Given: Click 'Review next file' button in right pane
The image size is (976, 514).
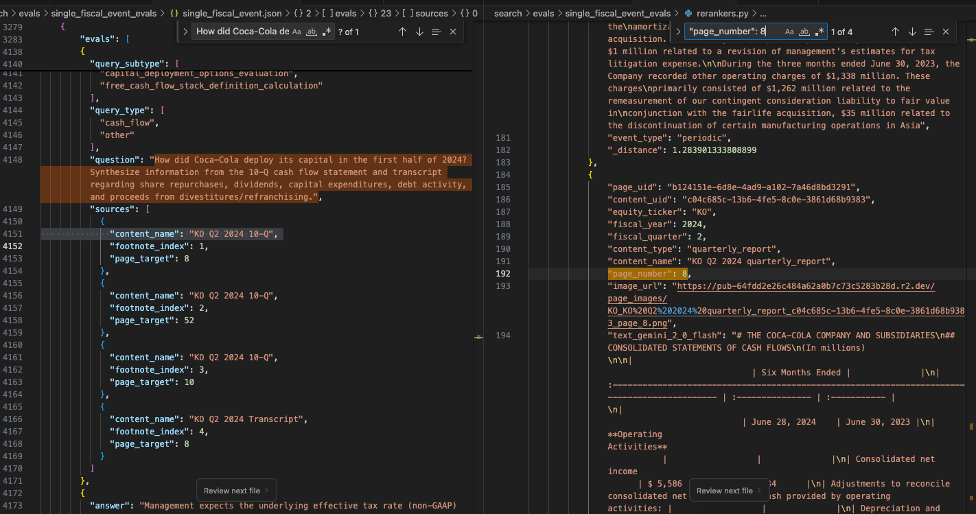Looking at the screenshot, I should pyautogui.click(x=729, y=491).
